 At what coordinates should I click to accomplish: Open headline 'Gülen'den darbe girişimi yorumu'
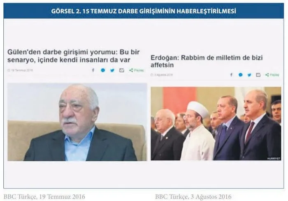(74, 56)
